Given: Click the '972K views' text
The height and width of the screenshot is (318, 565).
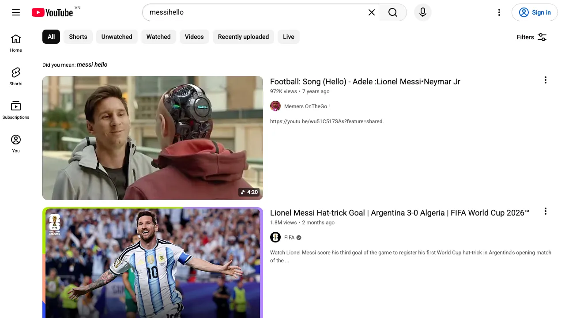Looking at the screenshot, I should 283,91.
